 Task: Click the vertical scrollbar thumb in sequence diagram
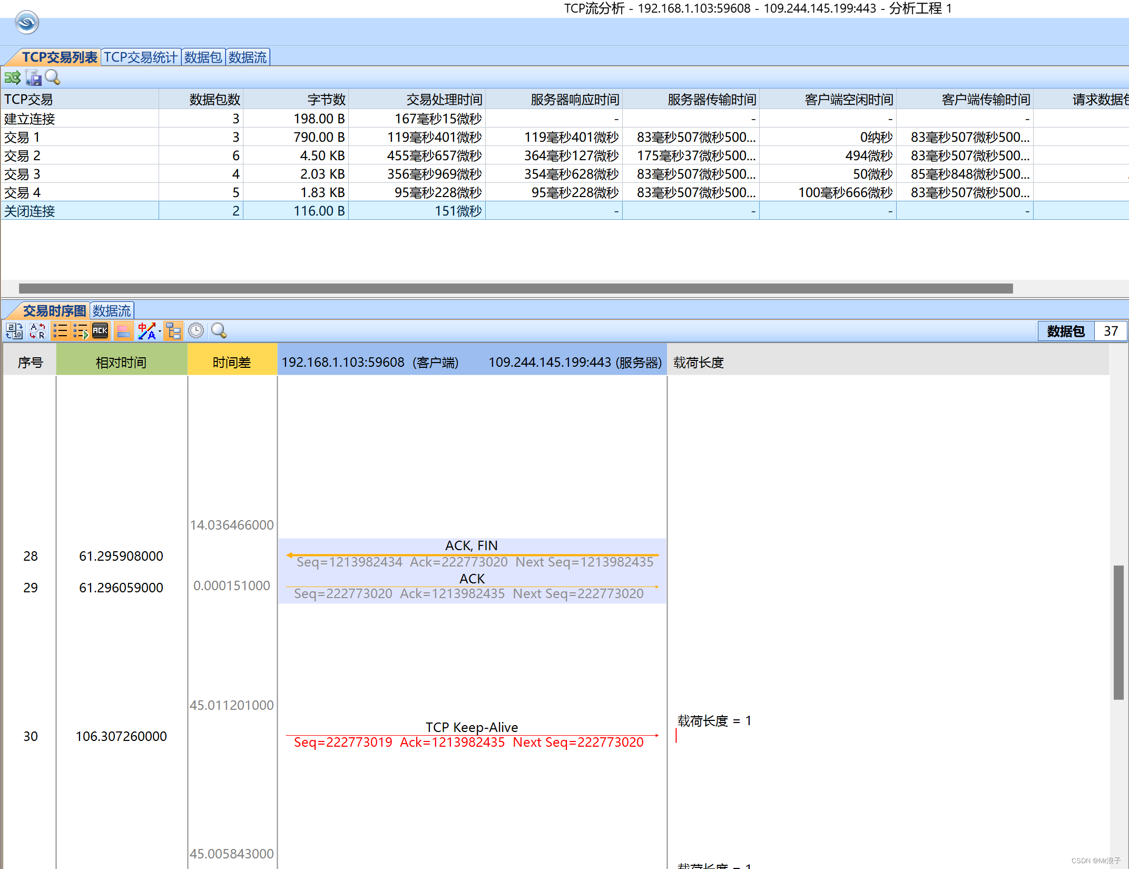coord(1118,632)
